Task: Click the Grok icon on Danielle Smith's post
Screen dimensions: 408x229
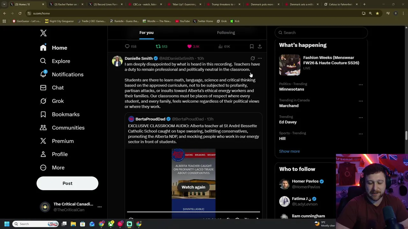Action: tap(252, 59)
